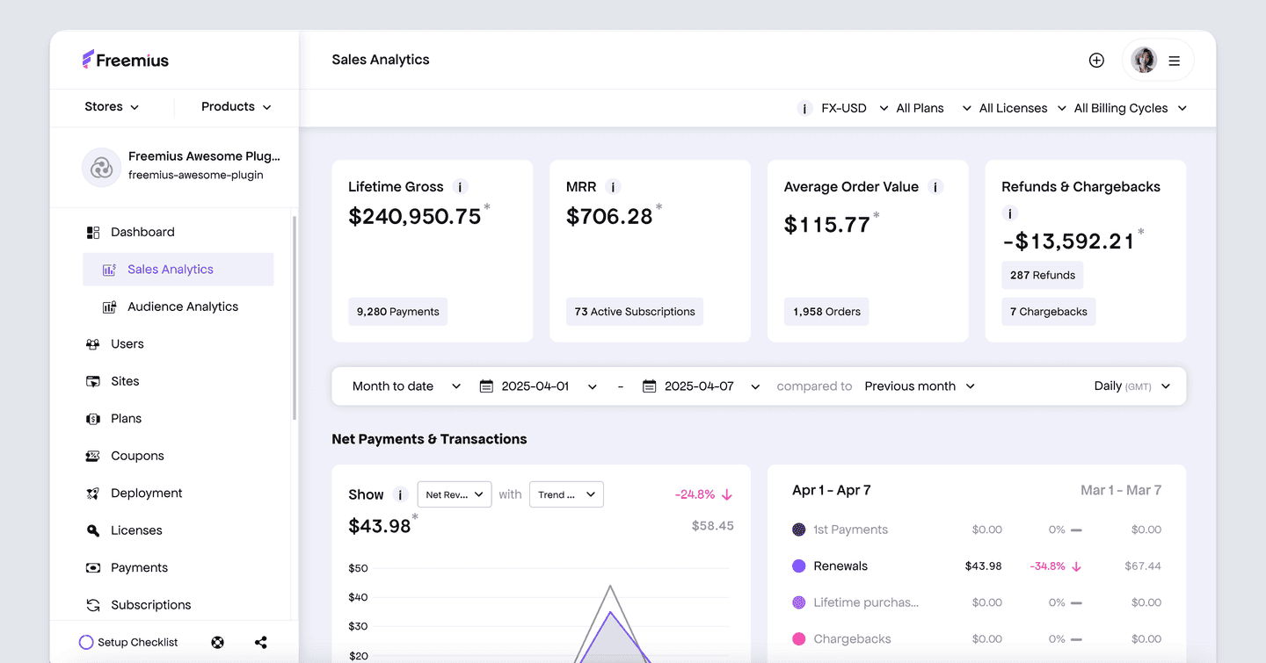Click the hamburger menu icon by avatar
The width and height of the screenshot is (1266, 663).
pos(1174,61)
